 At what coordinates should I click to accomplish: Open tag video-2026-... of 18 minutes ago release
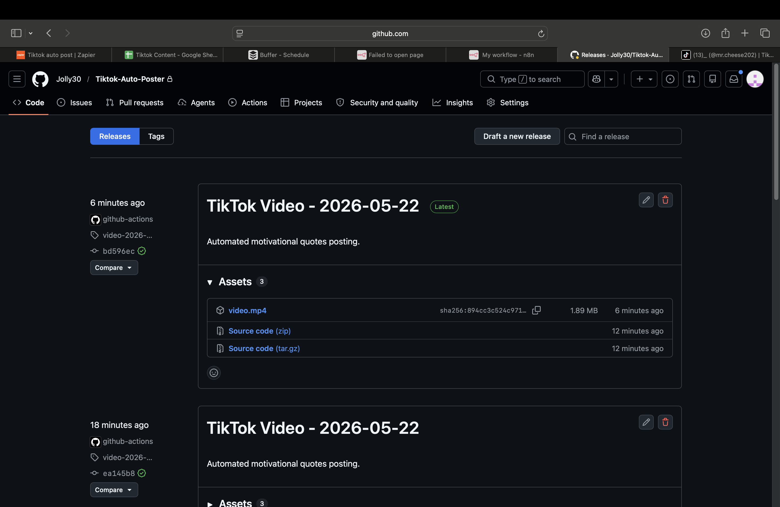click(128, 457)
